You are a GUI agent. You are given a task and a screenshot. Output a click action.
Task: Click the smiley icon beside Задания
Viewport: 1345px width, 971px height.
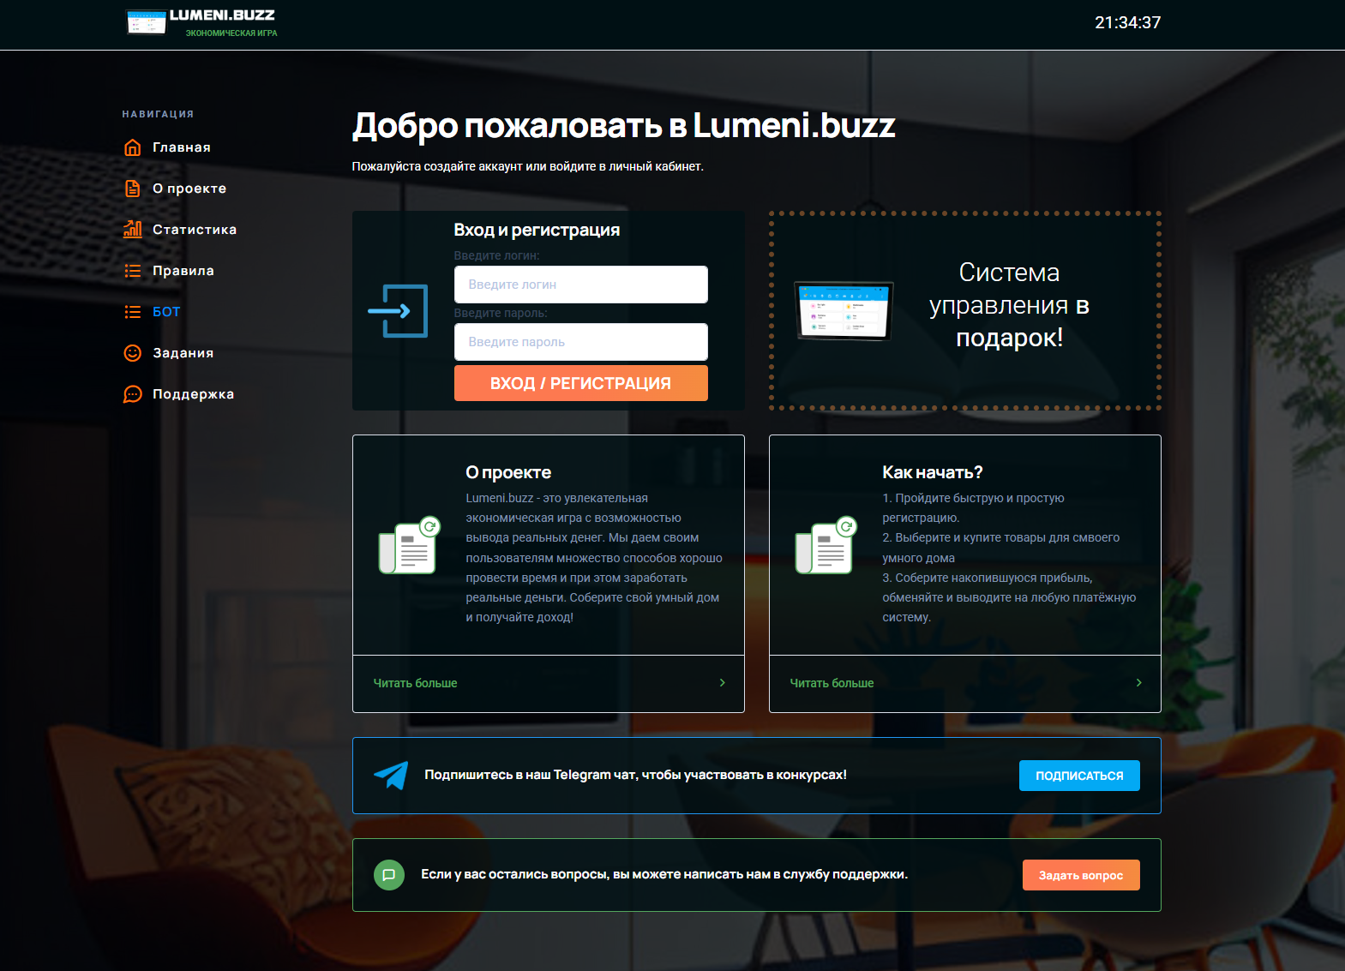pos(132,353)
